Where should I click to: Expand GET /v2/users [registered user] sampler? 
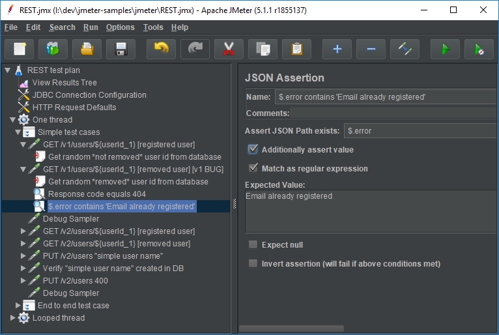(23, 231)
